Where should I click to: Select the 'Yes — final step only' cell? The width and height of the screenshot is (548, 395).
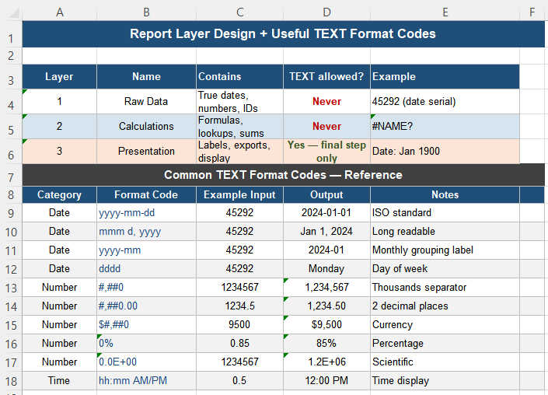click(326, 151)
